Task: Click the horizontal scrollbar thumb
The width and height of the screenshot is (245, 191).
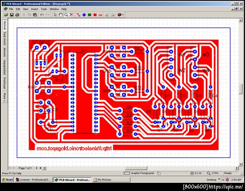Action: pyautogui.click(x=136, y=168)
